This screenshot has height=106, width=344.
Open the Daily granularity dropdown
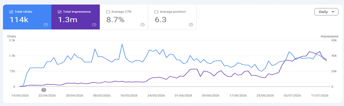pyautogui.click(x=326, y=12)
